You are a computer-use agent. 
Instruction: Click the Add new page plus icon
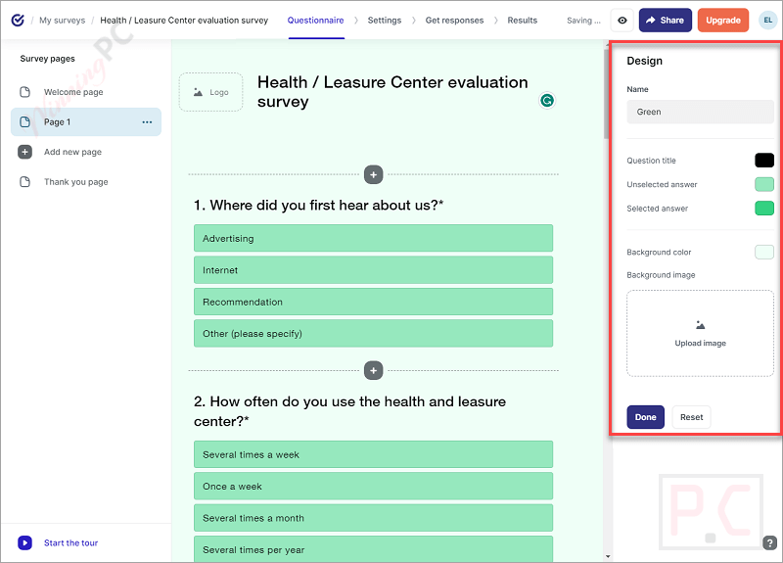pyautogui.click(x=25, y=152)
